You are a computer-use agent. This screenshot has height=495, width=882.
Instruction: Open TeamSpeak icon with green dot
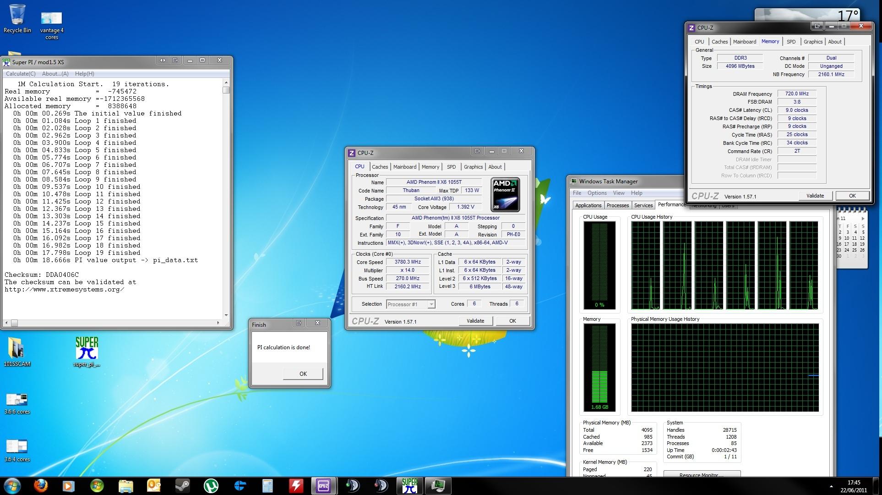(x=353, y=486)
